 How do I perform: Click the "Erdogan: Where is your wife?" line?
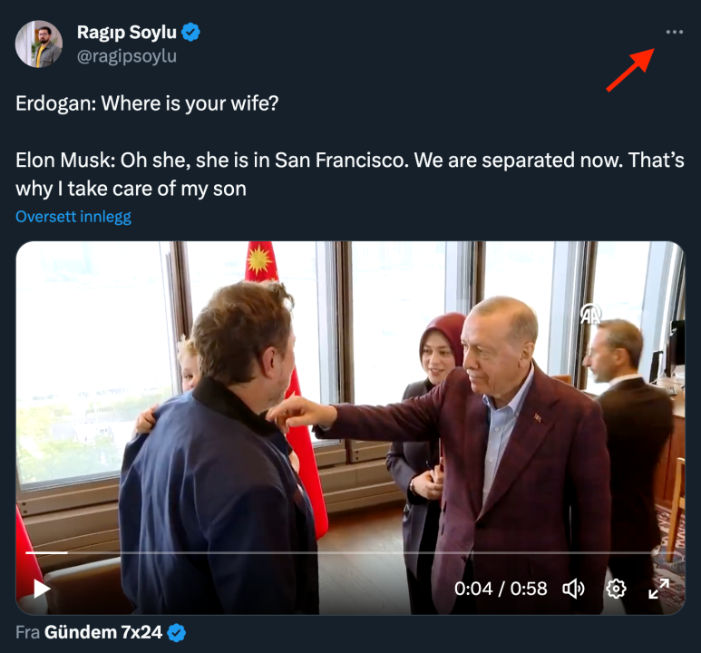point(147,103)
